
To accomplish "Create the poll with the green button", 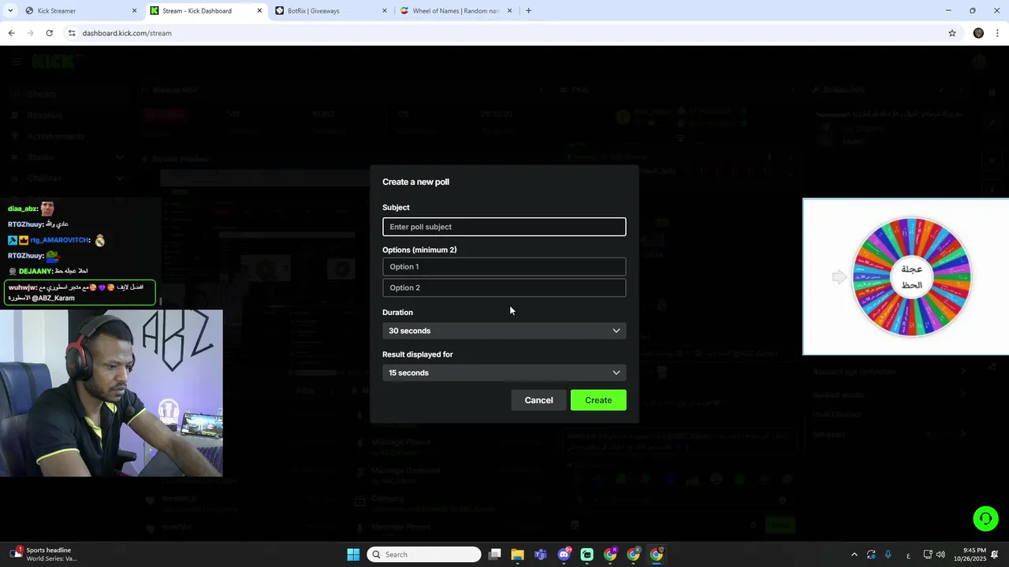I will pos(598,400).
